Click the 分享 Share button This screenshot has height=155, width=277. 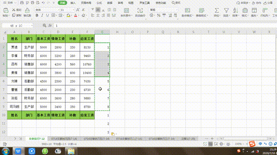(268, 3)
